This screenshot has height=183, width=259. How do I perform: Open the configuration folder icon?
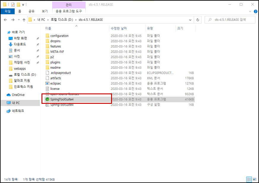tap(47, 36)
